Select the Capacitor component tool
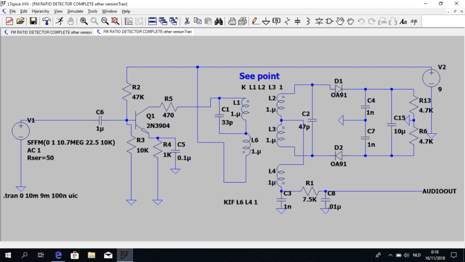 298,22
